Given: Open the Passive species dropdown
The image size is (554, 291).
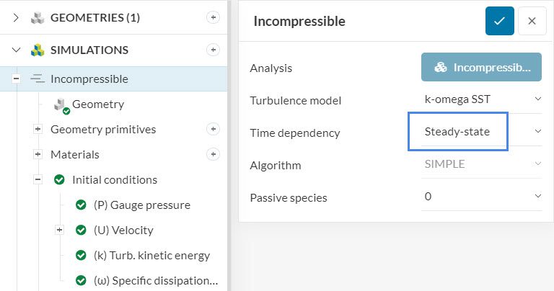Looking at the screenshot, I should click(481, 196).
